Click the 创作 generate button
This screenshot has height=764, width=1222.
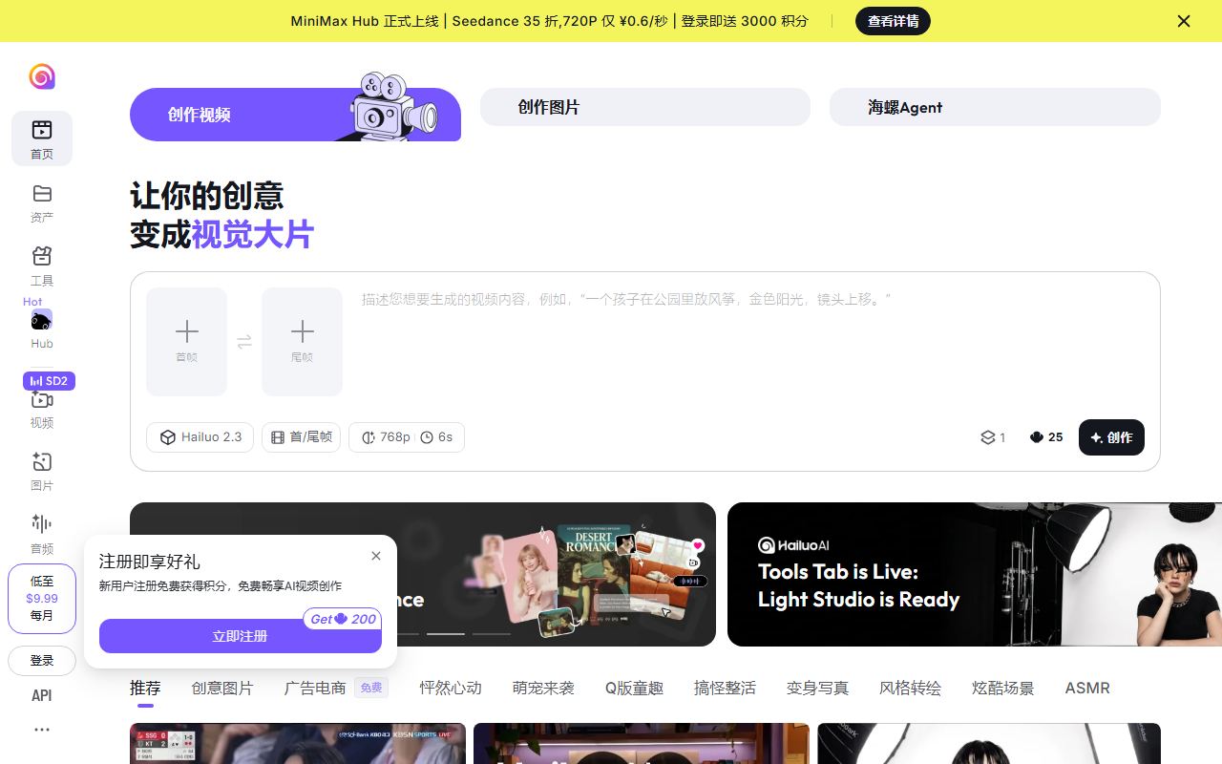click(x=1111, y=437)
